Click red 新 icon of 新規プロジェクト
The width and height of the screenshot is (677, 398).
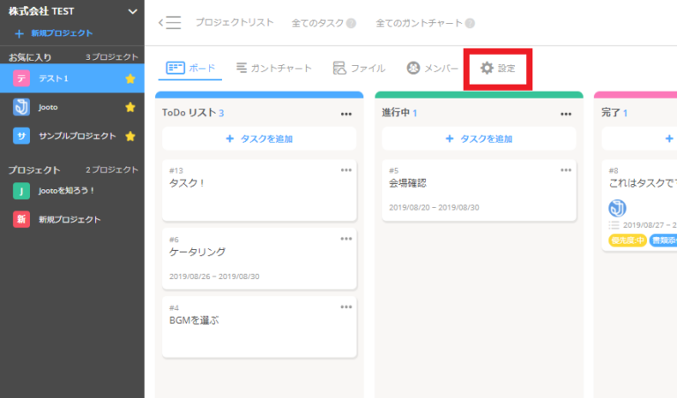21,219
